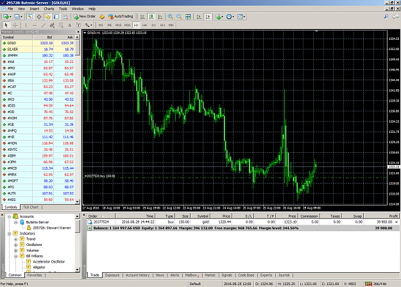Select the Fibonacci Retracement tool
The height and width of the screenshot is (287, 401).
(x=61, y=25)
